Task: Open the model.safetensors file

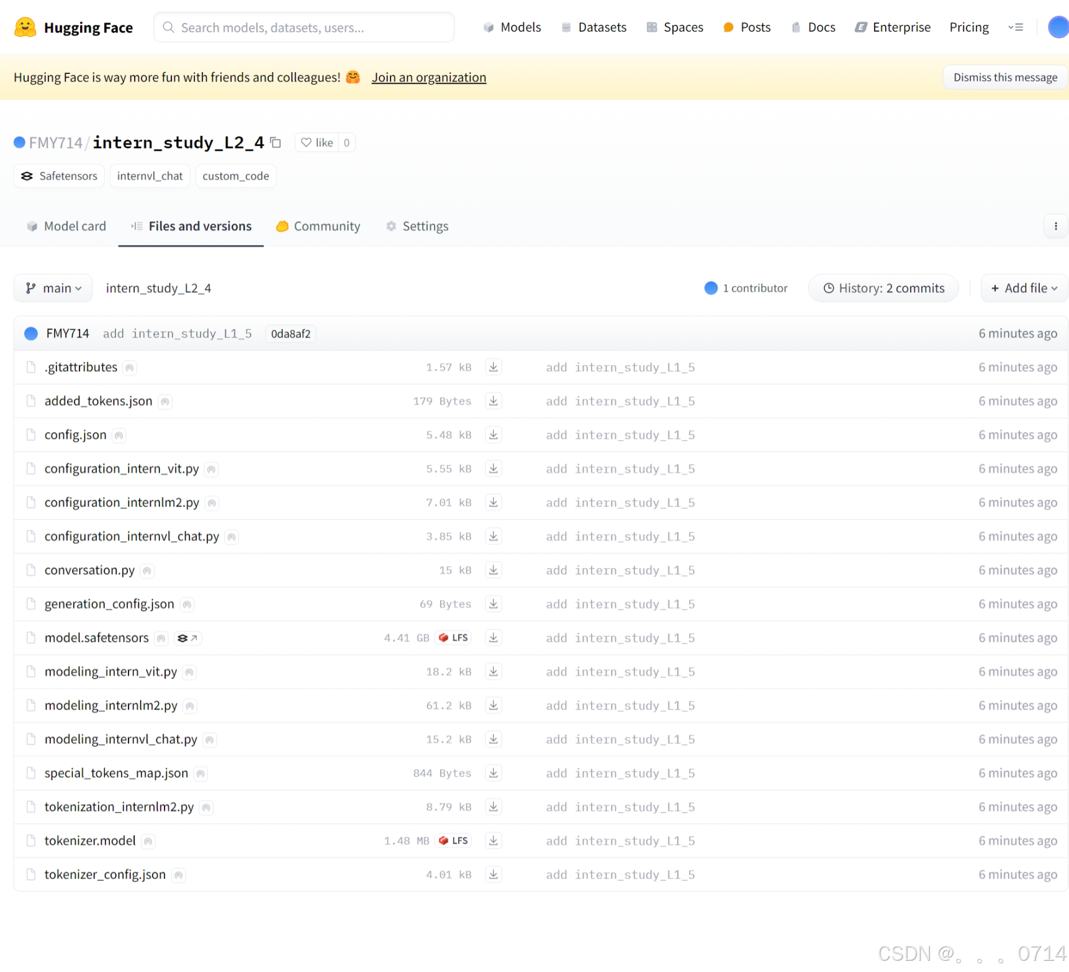Action: (97, 638)
